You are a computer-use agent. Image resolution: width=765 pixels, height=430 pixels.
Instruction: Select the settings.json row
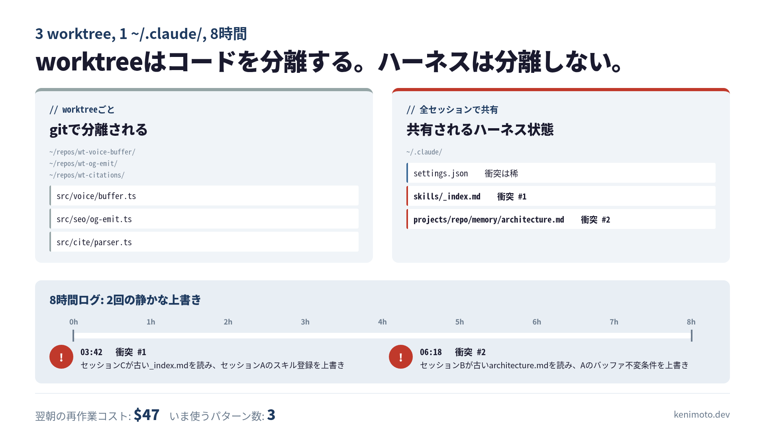pyautogui.click(x=561, y=173)
